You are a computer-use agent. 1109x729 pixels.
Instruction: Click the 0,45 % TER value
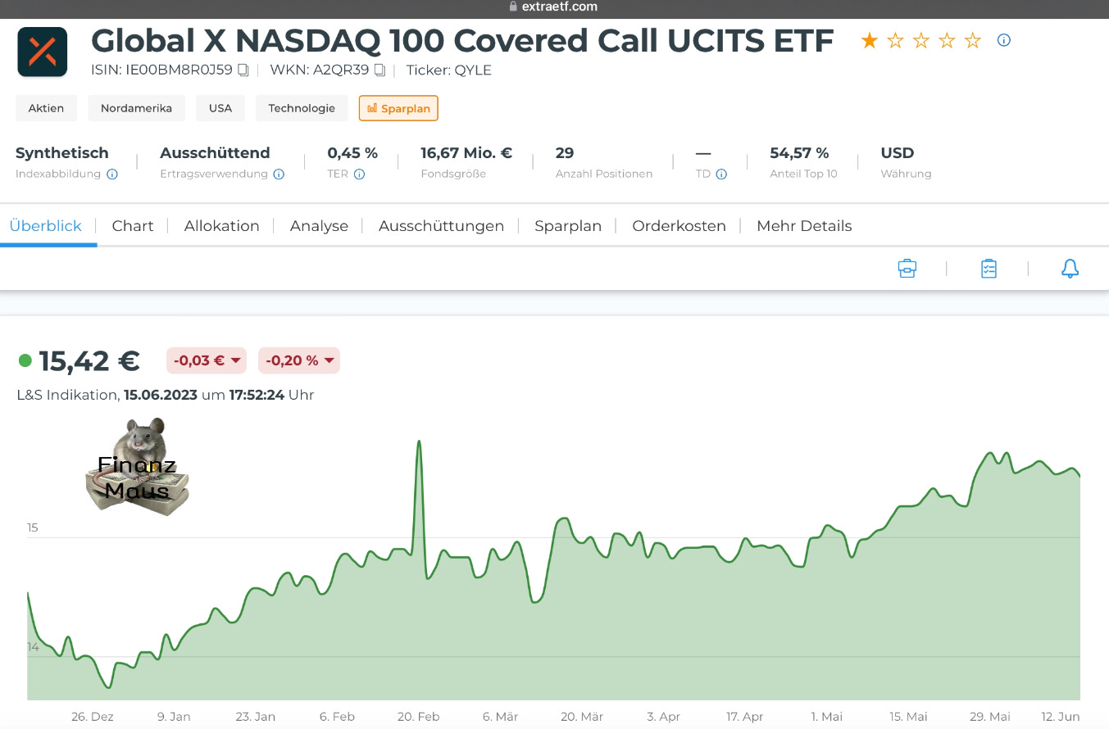click(x=352, y=153)
